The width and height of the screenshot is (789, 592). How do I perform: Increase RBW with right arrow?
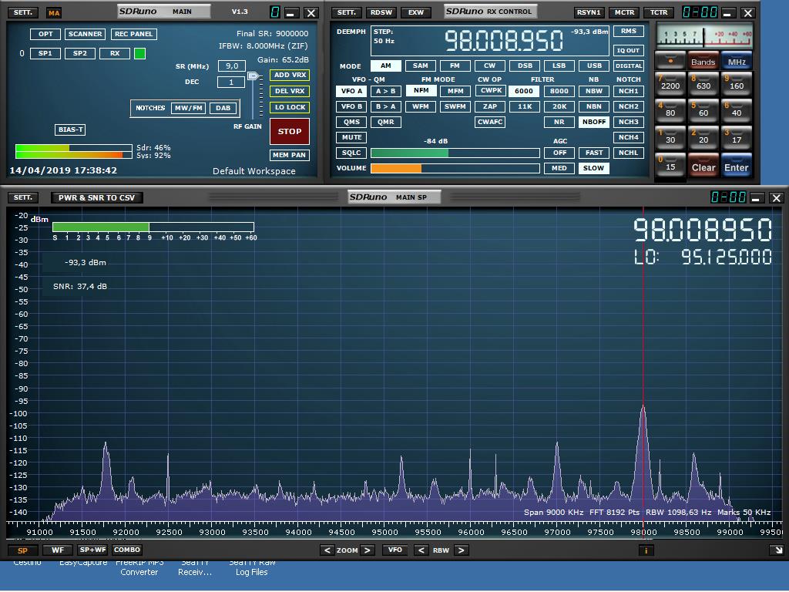[x=461, y=550]
